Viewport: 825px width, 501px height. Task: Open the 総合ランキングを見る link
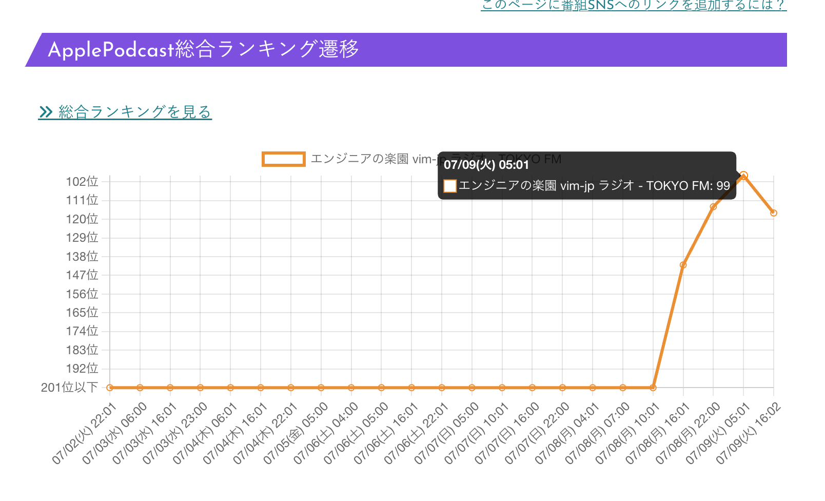(x=134, y=111)
